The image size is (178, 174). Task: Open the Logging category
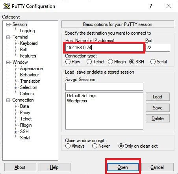point(28,31)
